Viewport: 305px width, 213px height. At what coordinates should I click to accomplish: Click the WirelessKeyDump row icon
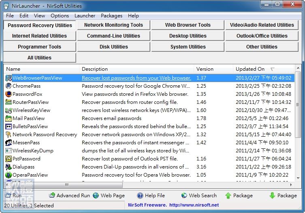point(9,150)
